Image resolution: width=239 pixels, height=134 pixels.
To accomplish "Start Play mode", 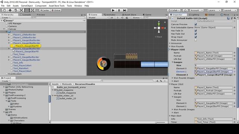I will point(113,10).
